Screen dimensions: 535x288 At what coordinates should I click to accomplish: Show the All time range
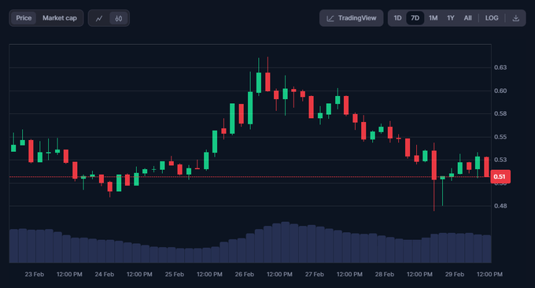[468, 18]
